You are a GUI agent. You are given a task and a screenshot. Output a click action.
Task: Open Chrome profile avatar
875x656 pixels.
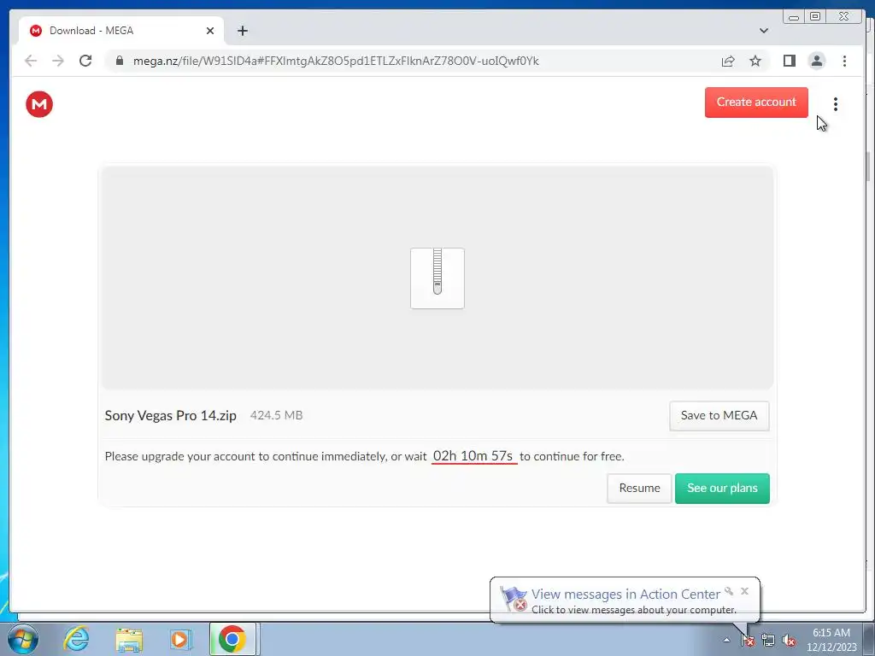(816, 61)
